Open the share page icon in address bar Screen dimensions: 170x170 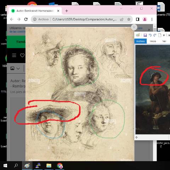[122, 19]
